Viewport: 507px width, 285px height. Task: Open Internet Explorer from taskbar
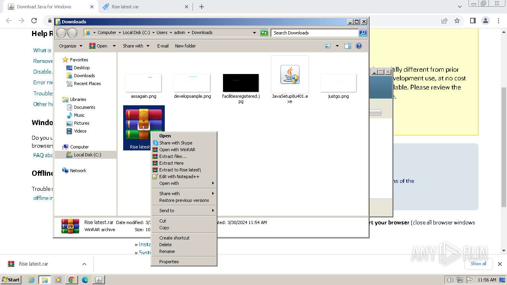click(32, 280)
